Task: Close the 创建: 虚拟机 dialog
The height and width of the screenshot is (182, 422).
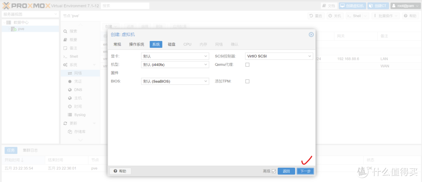Action: point(311,34)
